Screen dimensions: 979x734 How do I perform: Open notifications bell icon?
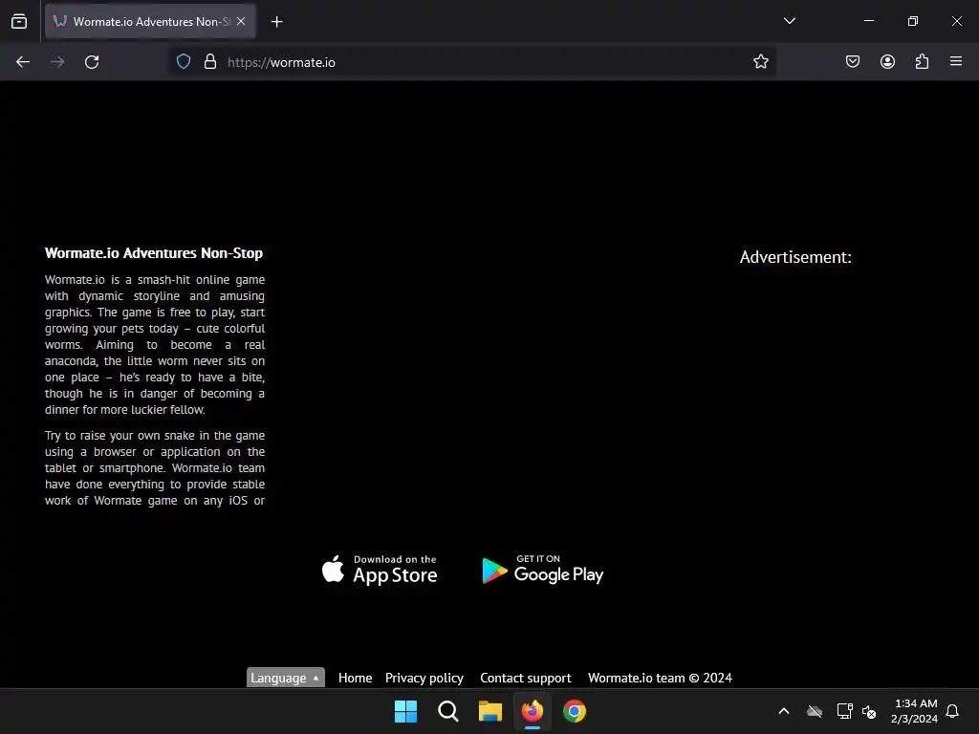coord(952,711)
